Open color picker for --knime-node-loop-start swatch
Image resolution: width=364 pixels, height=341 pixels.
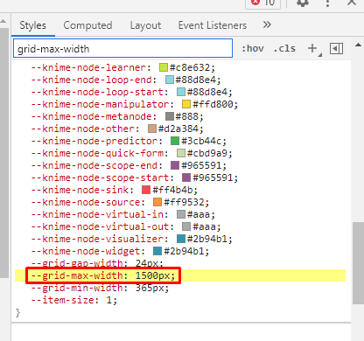coord(181,92)
